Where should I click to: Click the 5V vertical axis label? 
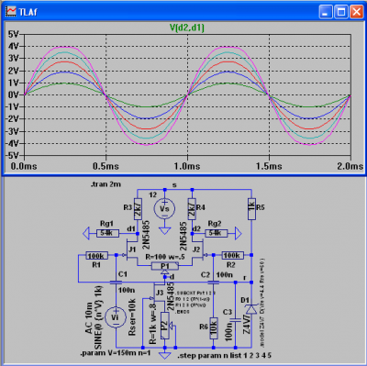[x=14, y=34]
